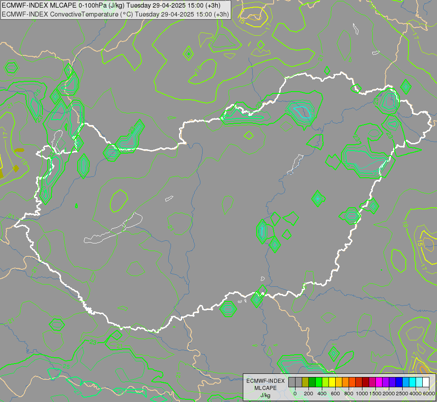437x402 pixels.
Task: Click the sky blue legend swatch
Action: click(406, 382)
